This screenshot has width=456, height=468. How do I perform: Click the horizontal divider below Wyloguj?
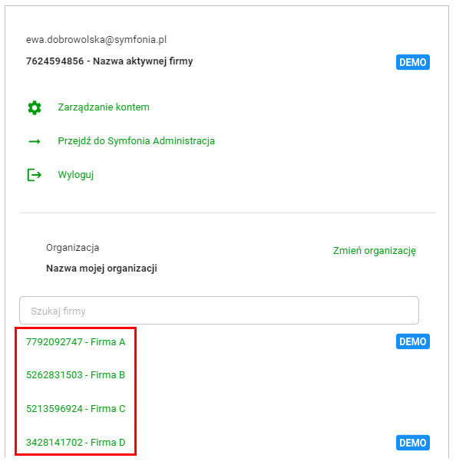(227, 213)
